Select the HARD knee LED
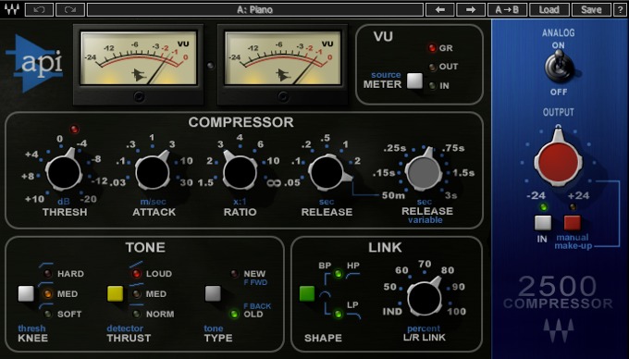The image size is (629, 359). (x=48, y=274)
